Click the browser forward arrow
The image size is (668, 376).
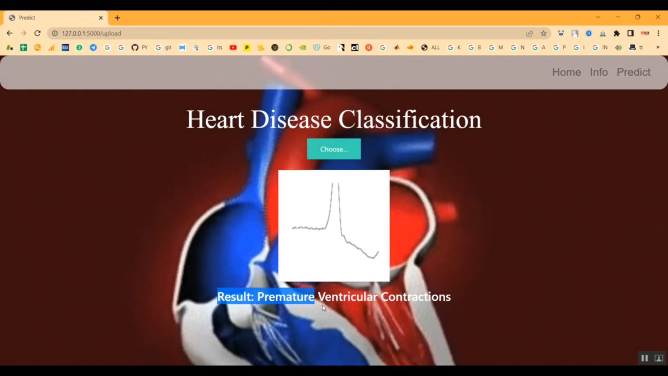pyautogui.click(x=24, y=33)
